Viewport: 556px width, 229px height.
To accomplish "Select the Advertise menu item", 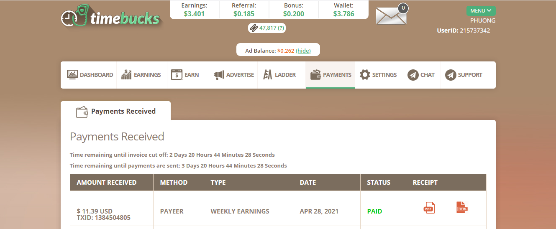I will point(234,75).
